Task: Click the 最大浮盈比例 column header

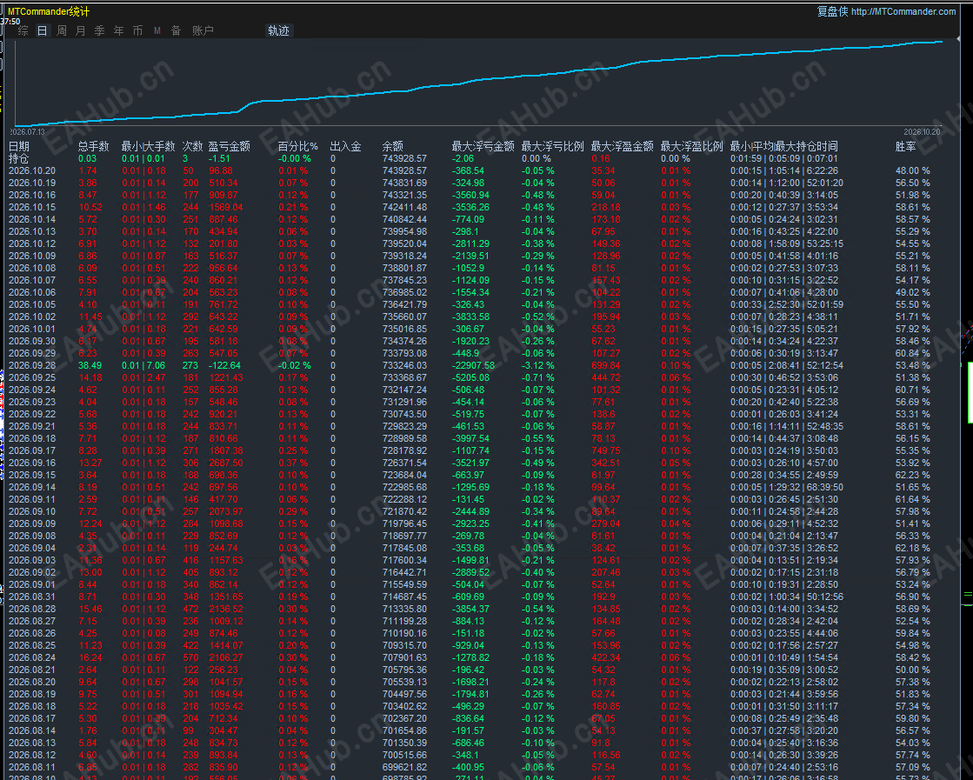Action: pyautogui.click(x=691, y=146)
